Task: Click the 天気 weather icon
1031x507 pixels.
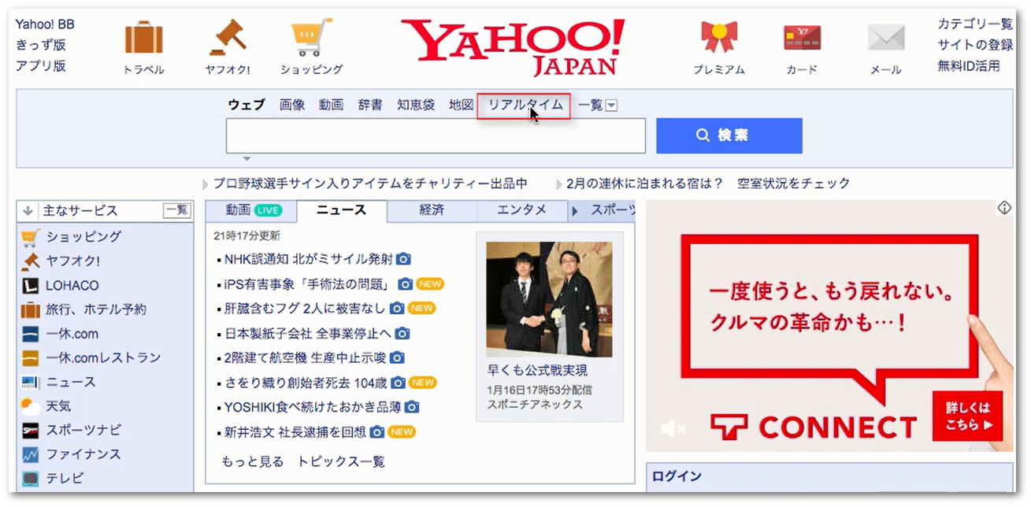Action: point(31,406)
